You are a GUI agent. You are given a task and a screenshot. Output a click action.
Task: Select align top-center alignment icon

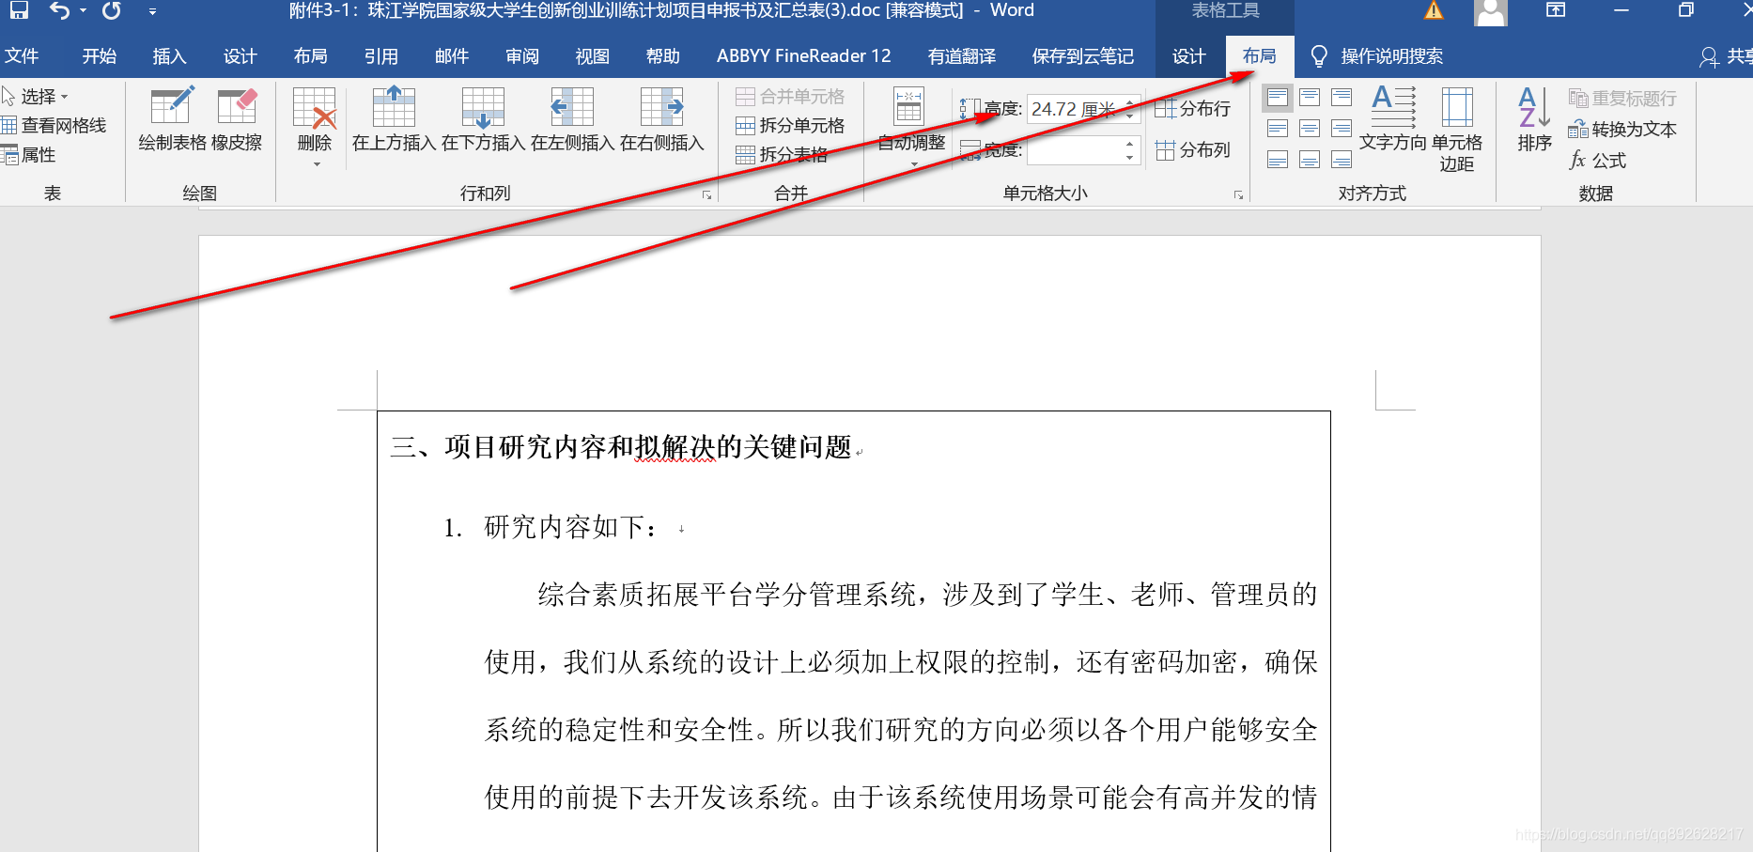click(x=1310, y=98)
